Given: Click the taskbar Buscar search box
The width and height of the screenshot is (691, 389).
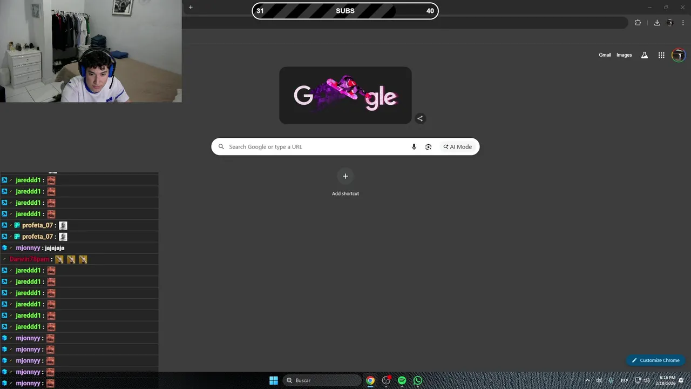Looking at the screenshot, I should pyautogui.click(x=322, y=380).
